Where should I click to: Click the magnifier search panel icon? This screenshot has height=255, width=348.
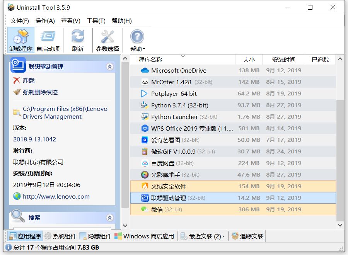tap(18, 216)
